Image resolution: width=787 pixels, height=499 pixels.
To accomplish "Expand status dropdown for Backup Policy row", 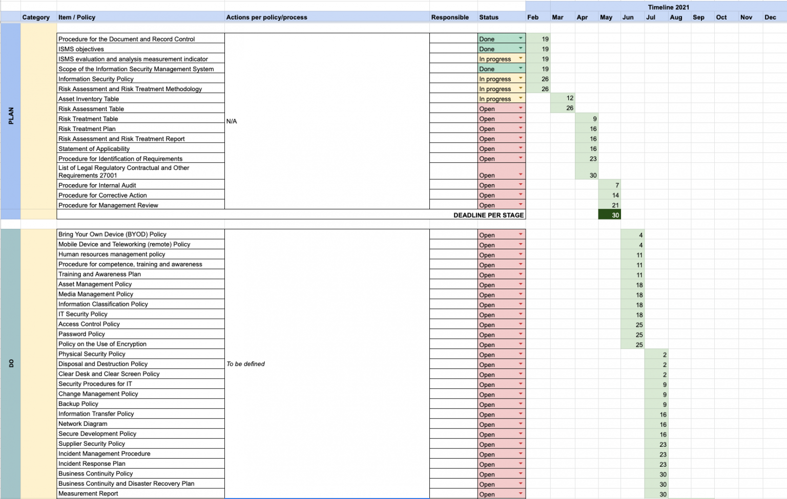I will click(521, 404).
